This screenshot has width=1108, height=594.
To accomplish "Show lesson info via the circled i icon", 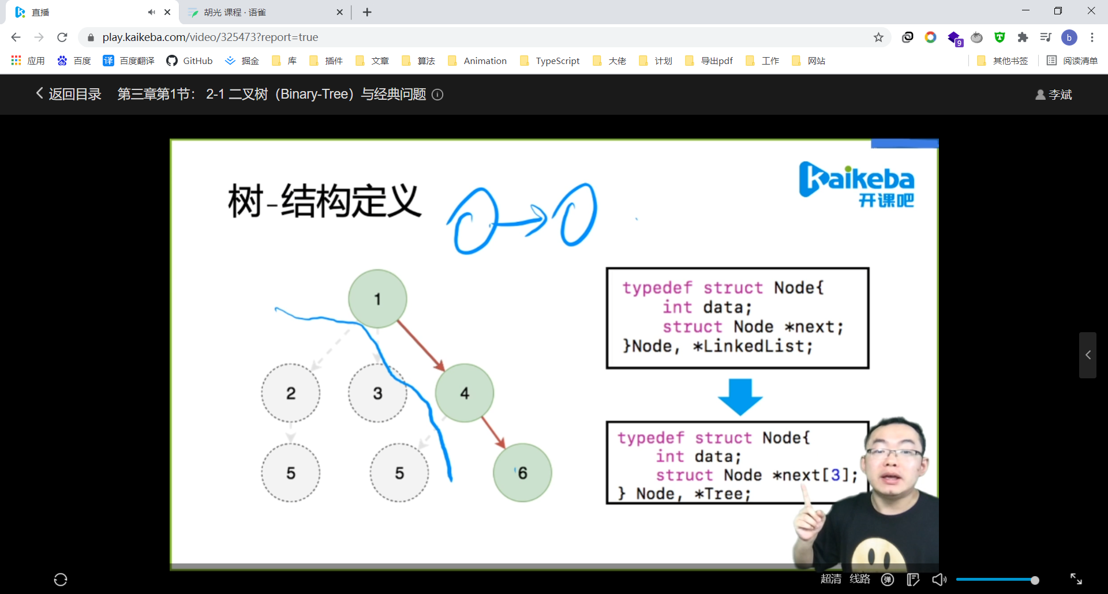I will pyautogui.click(x=437, y=95).
